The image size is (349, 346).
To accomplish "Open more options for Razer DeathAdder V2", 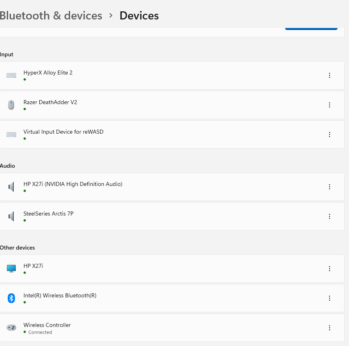I will (329, 105).
